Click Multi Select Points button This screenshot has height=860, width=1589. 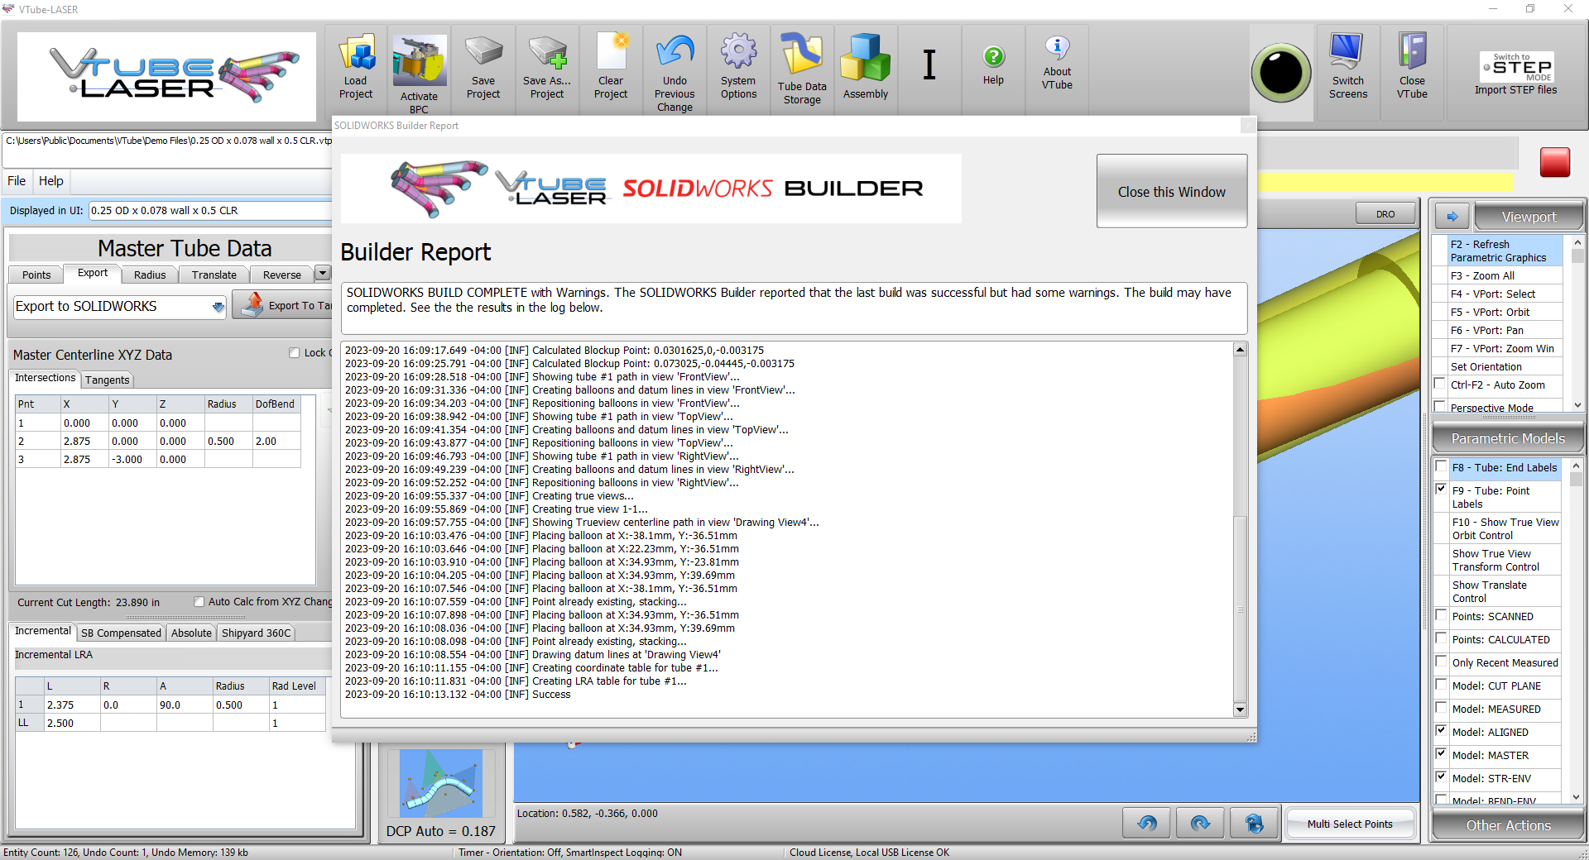pyautogui.click(x=1350, y=824)
